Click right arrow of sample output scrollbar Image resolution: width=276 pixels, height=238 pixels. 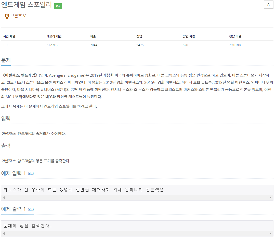tap(271, 233)
